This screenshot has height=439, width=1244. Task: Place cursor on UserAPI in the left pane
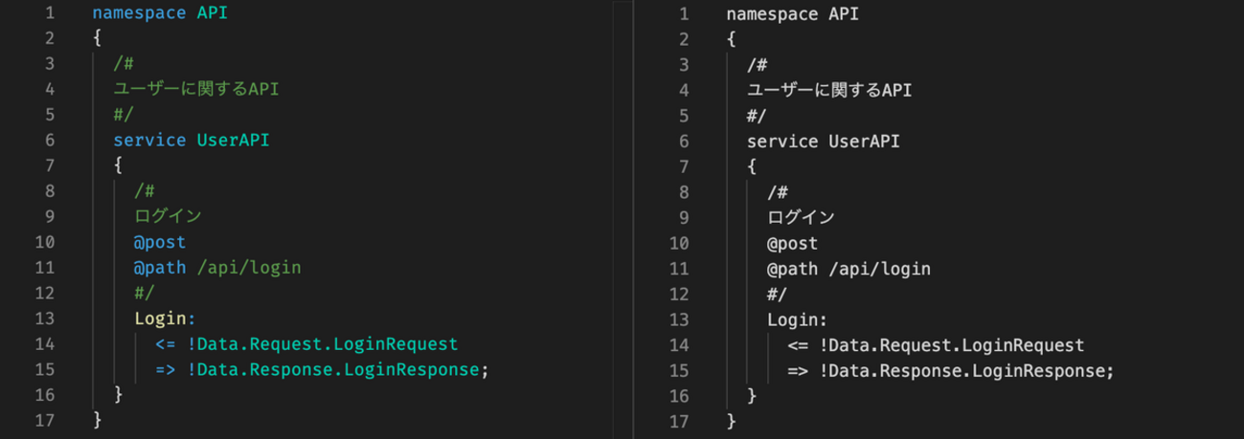[x=233, y=141]
